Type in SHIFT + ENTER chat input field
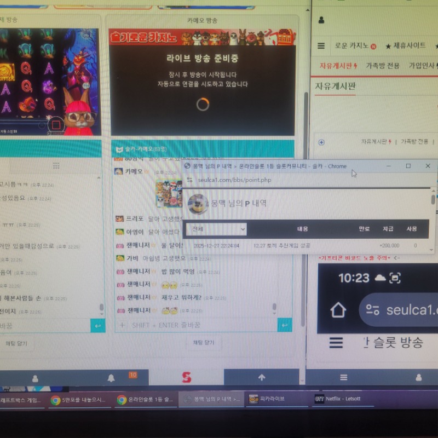The image size is (438, 438). tap(203, 325)
